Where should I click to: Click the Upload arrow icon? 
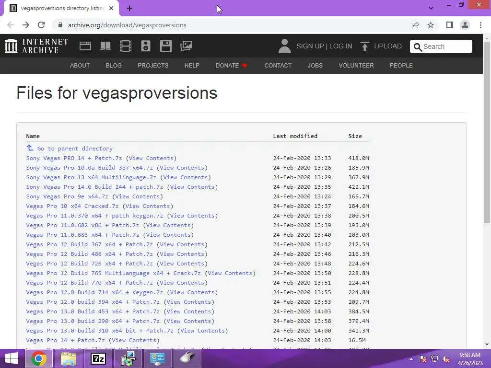click(364, 46)
